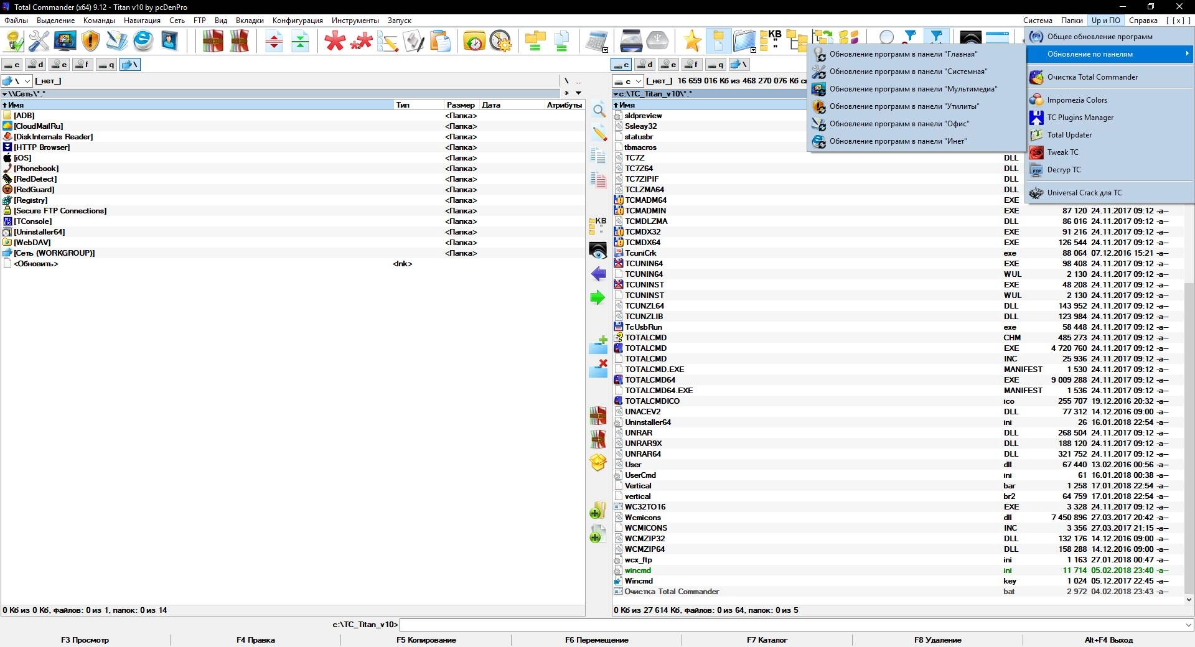This screenshot has width=1195, height=647.
Task: Click the folder with clock icon
Action: (x=474, y=41)
